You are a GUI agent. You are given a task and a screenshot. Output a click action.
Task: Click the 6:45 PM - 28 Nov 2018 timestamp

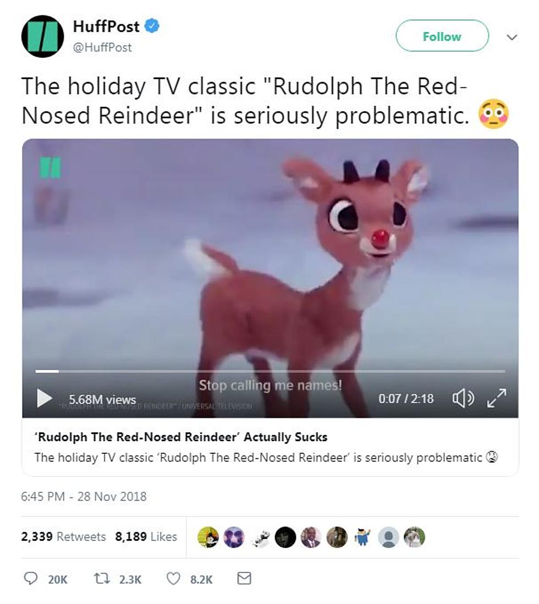(x=84, y=496)
